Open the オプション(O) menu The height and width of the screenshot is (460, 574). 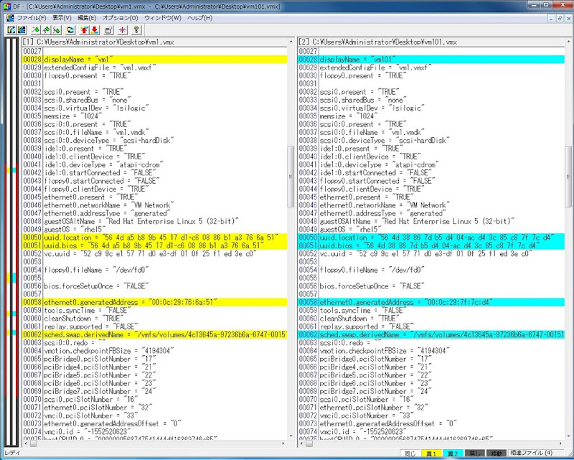point(119,17)
